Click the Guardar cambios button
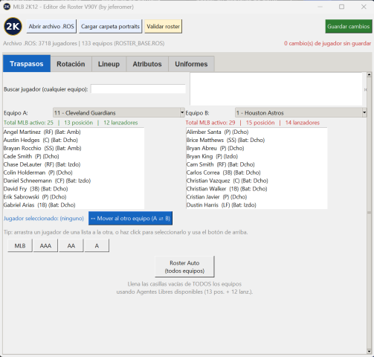This screenshot has width=374, height=357. pos(349,26)
